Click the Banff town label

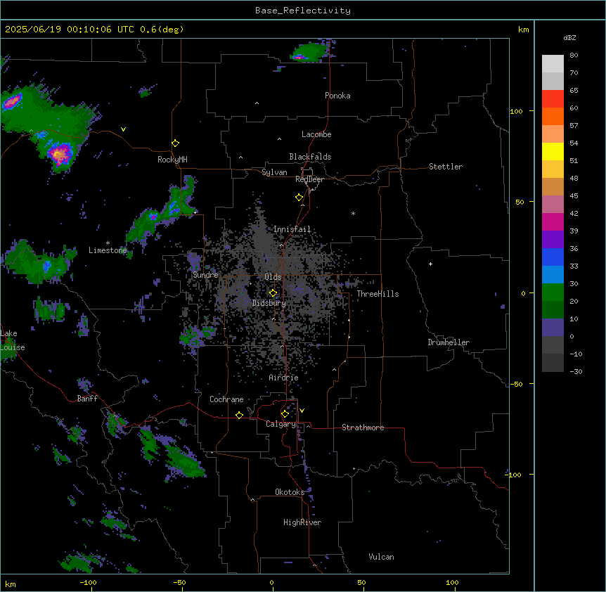pyautogui.click(x=87, y=399)
